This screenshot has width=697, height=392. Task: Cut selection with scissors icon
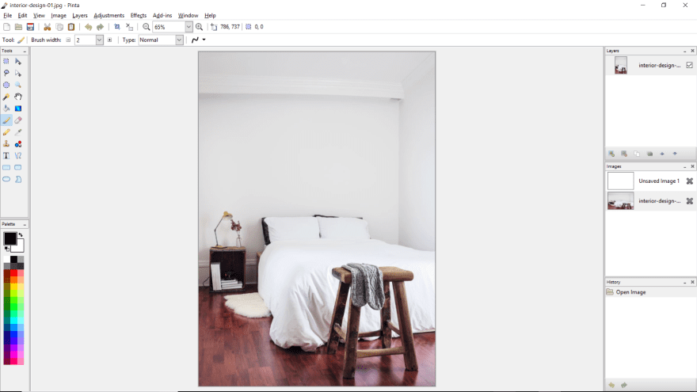pyautogui.click(x=47, y=27)
